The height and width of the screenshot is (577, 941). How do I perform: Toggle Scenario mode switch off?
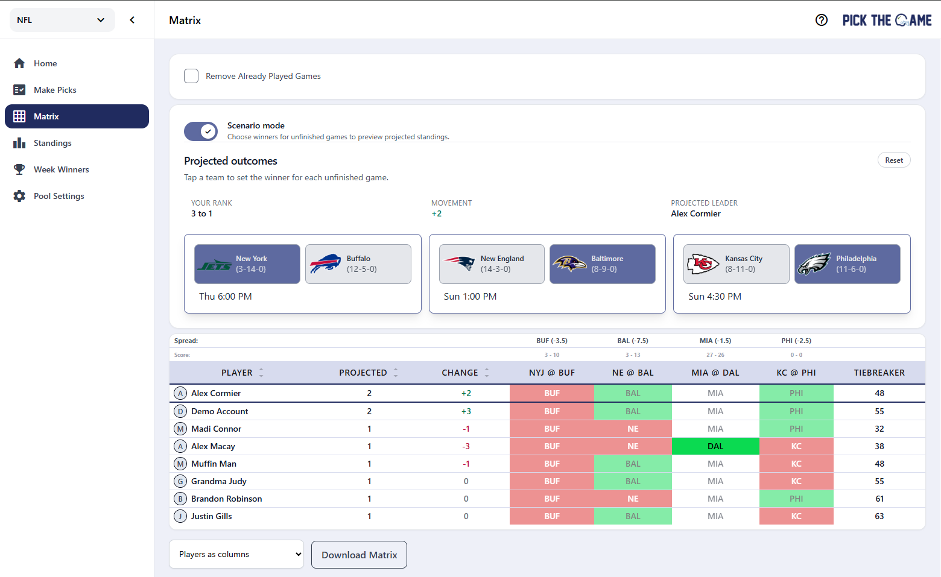point(201,131)
